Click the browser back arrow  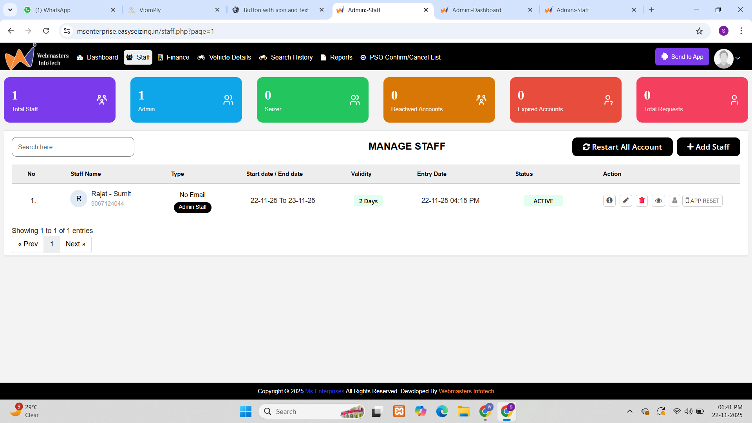[11, 31]
